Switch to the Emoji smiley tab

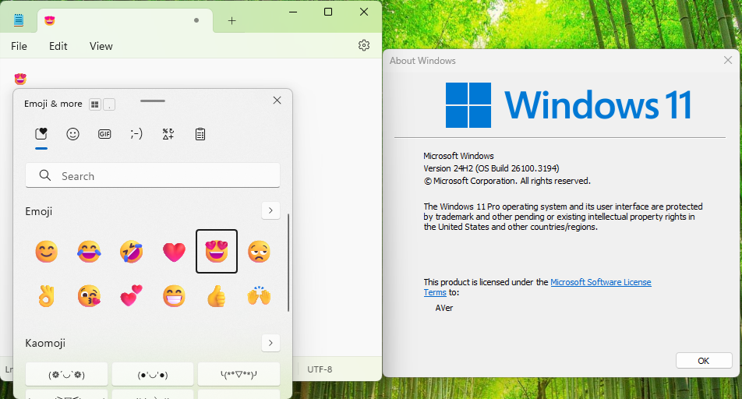(73, 134)
